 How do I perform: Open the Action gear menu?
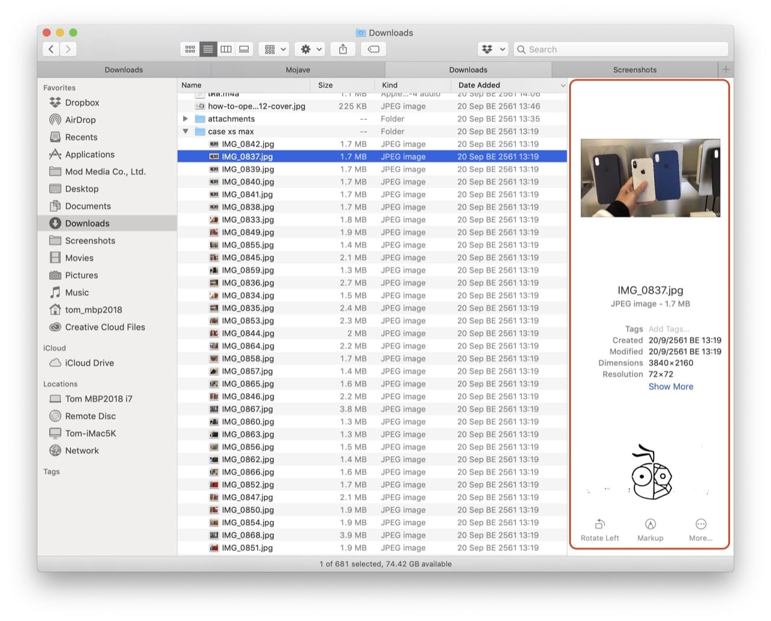pos(310,49)
